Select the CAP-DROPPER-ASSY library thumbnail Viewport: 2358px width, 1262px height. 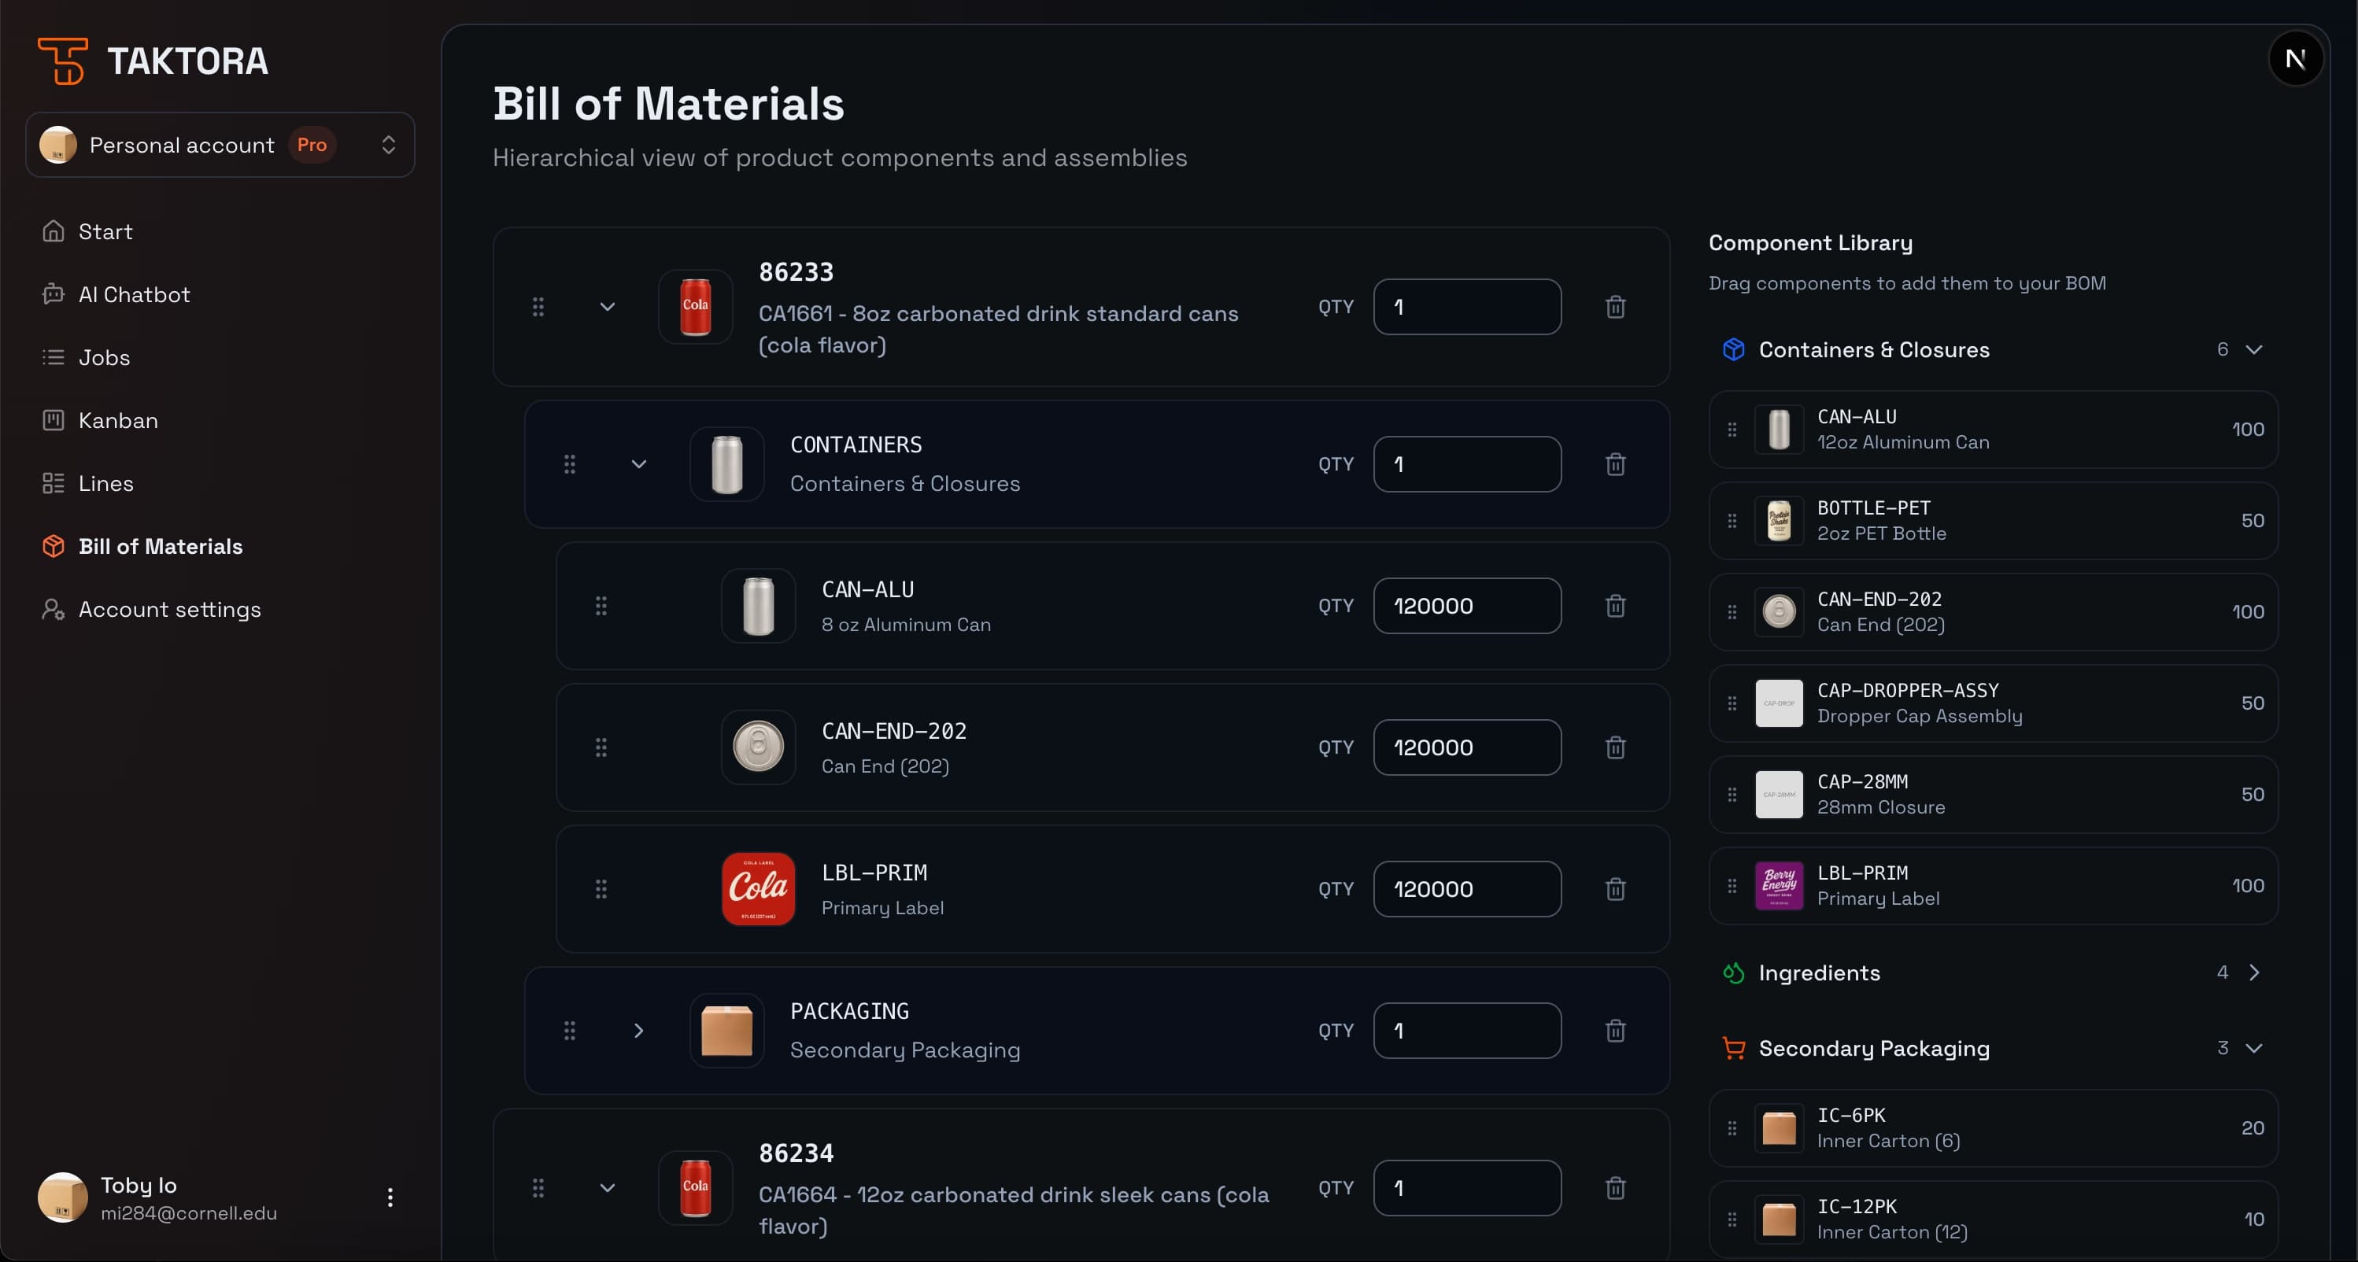point(1778,703)
